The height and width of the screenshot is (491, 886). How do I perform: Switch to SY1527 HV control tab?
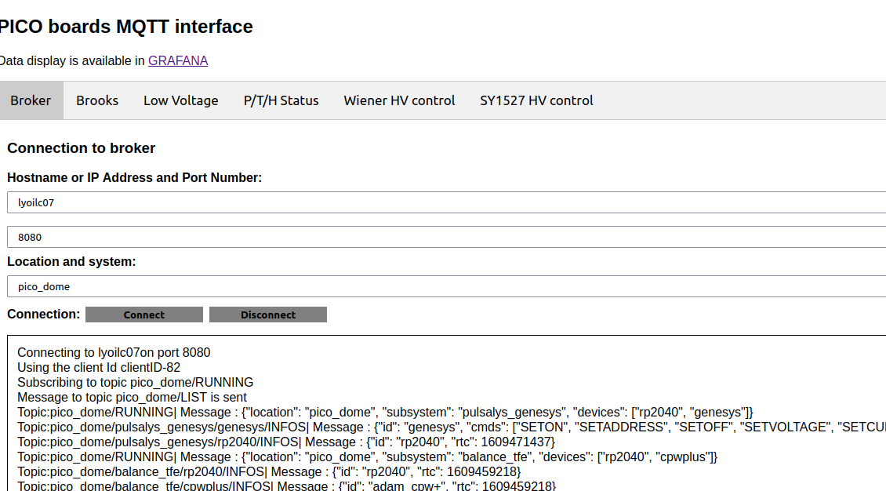tap(536, 100)
